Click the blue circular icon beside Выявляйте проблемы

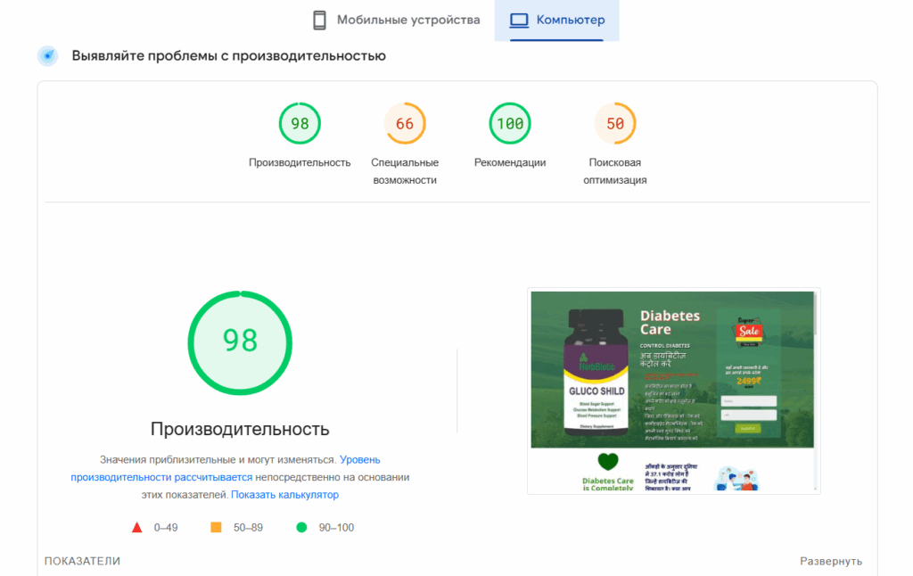[x=47, y=55]
